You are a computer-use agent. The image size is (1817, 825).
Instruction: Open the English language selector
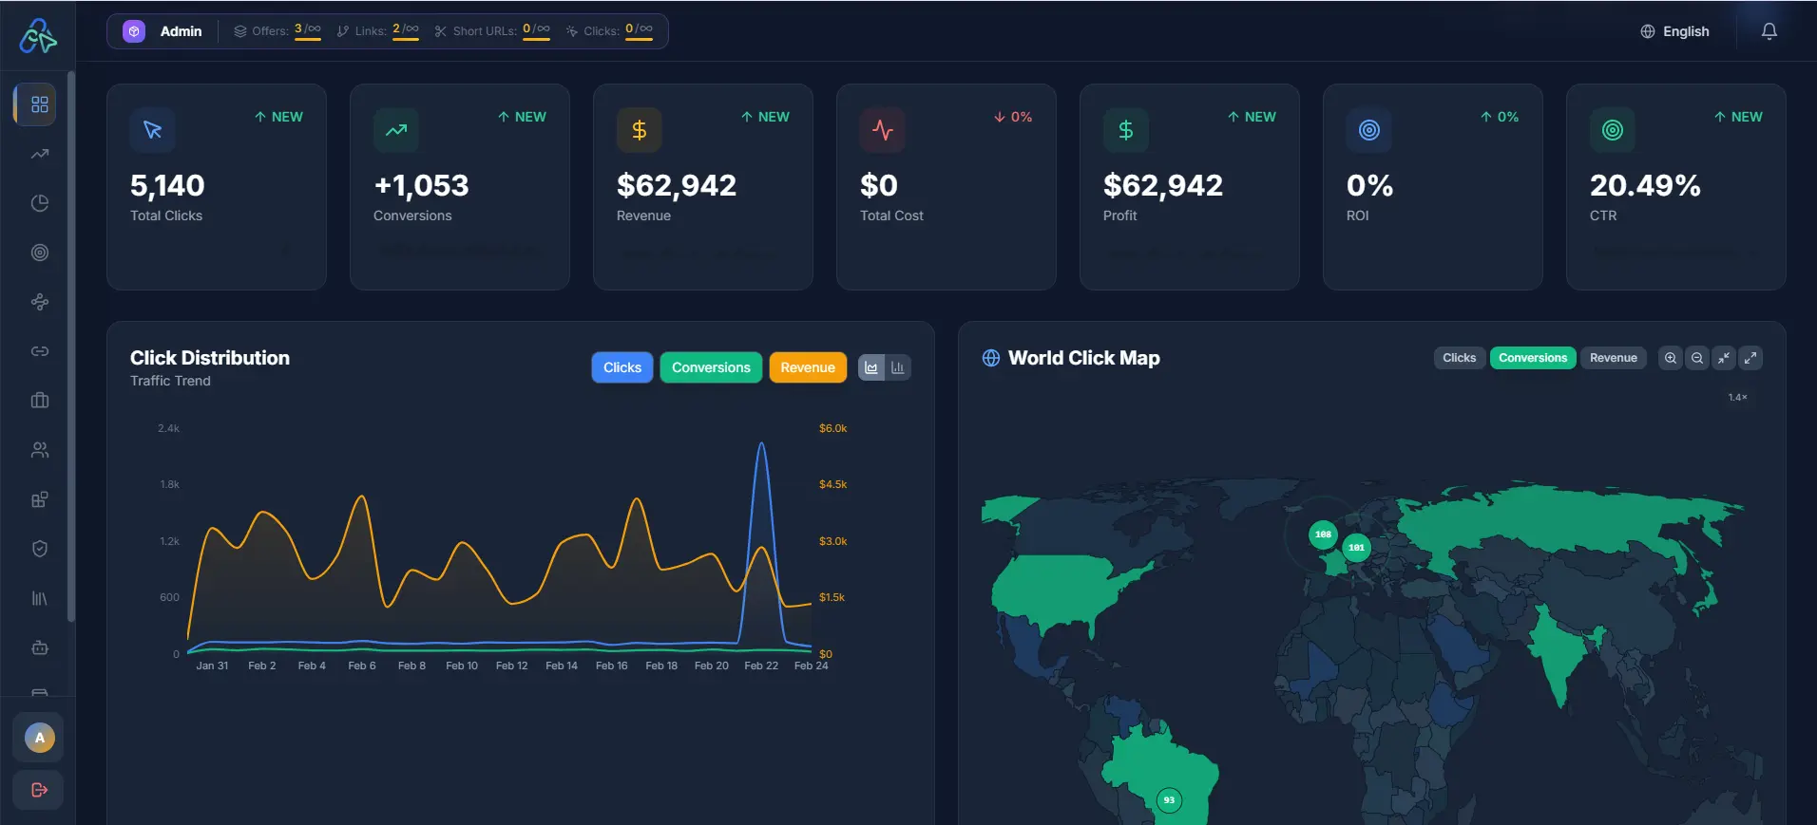coord(1674,31)
